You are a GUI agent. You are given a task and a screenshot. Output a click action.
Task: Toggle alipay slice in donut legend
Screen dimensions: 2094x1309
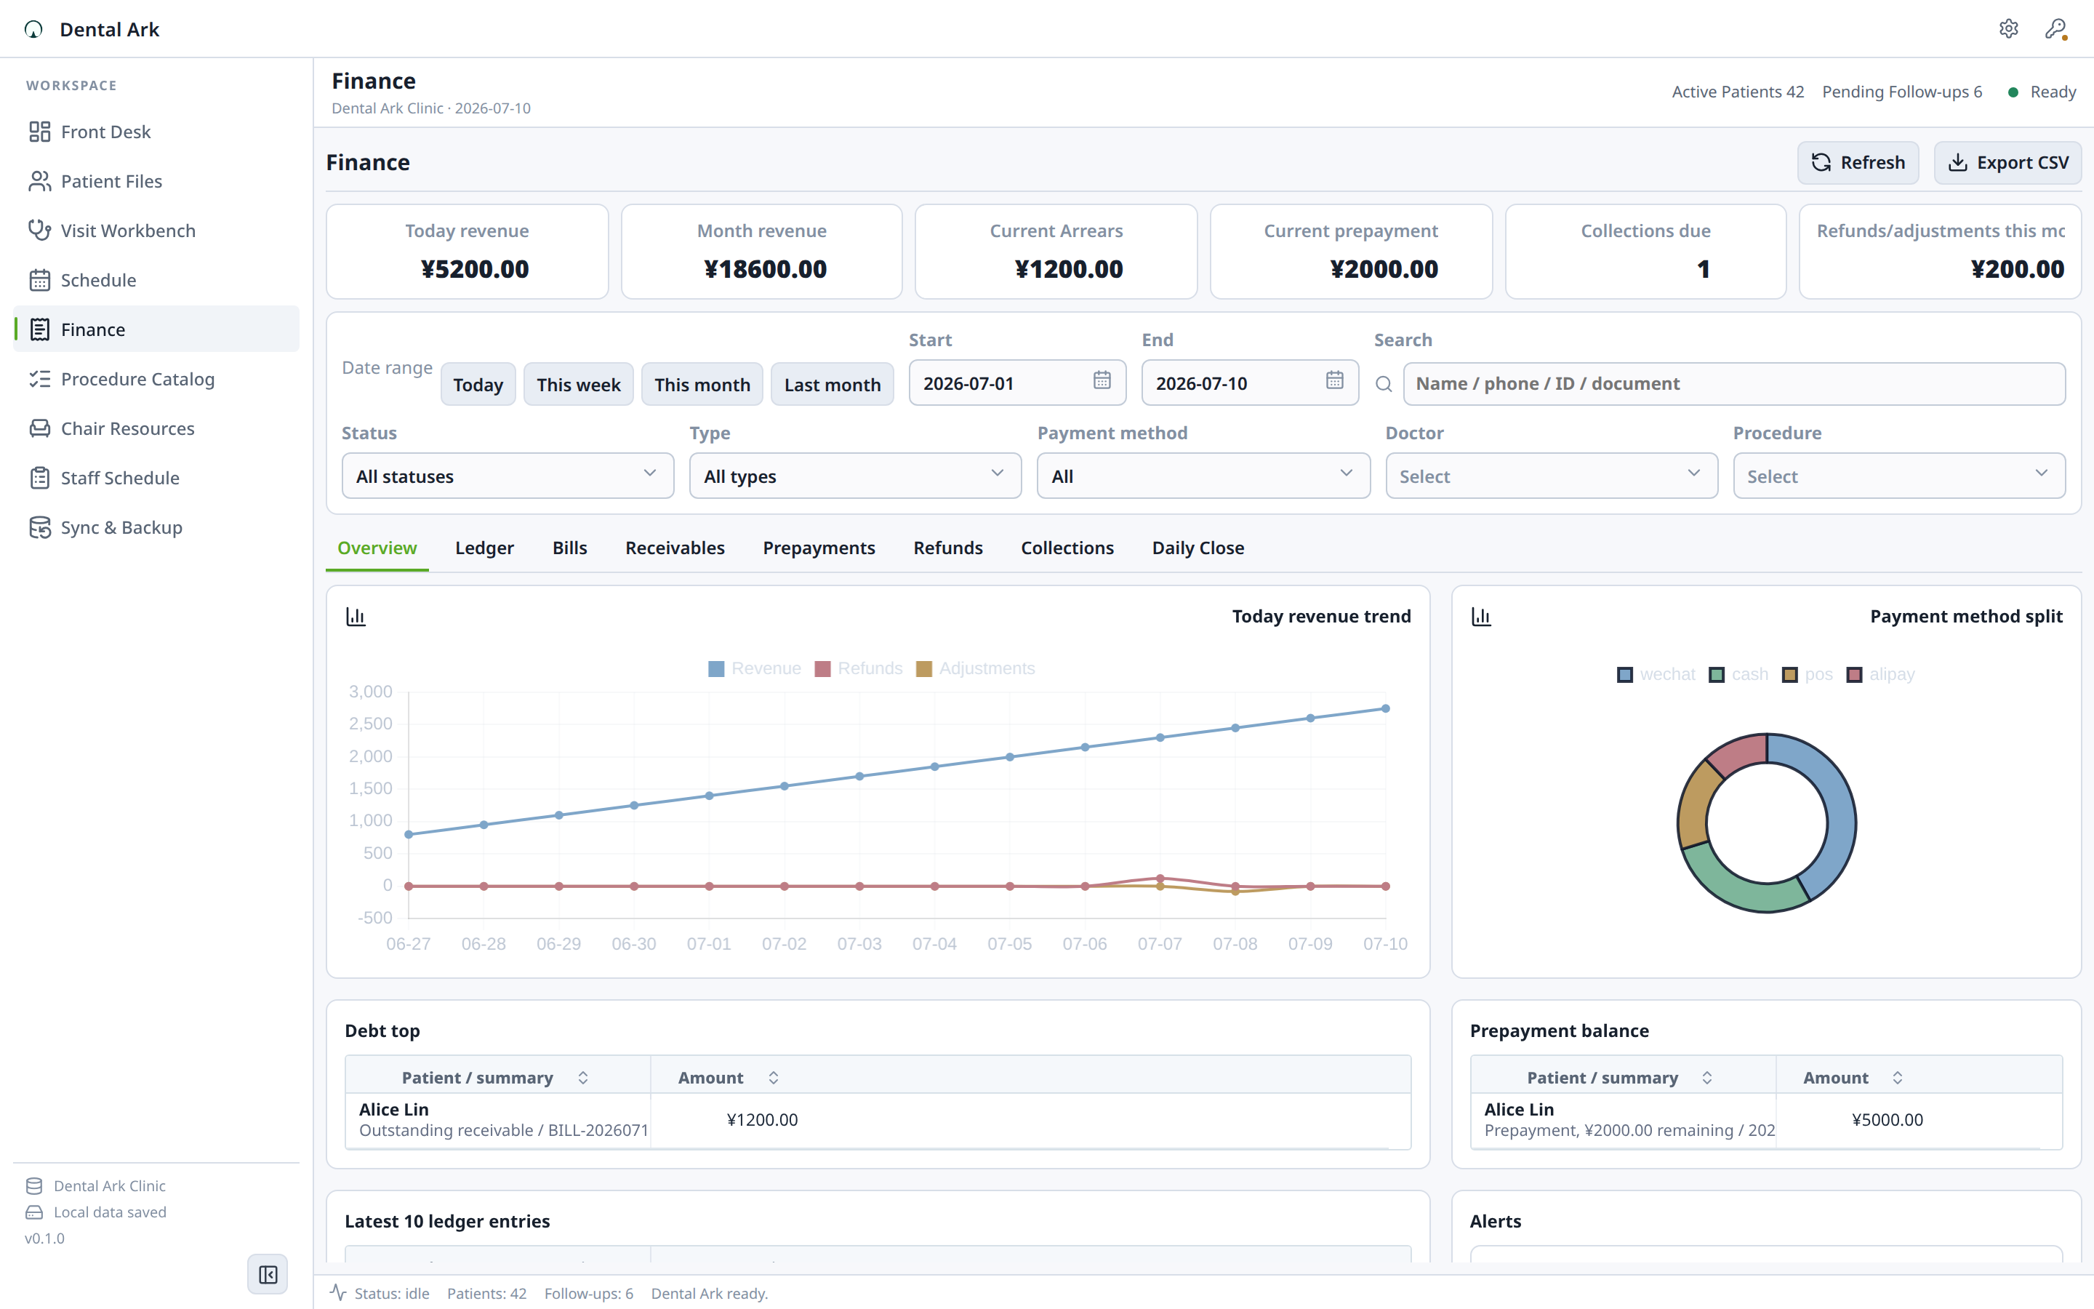pyautogui.click(x=1880, y=674)
